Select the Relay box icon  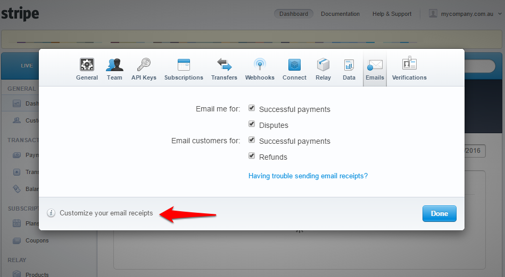[x=323, y=65]
